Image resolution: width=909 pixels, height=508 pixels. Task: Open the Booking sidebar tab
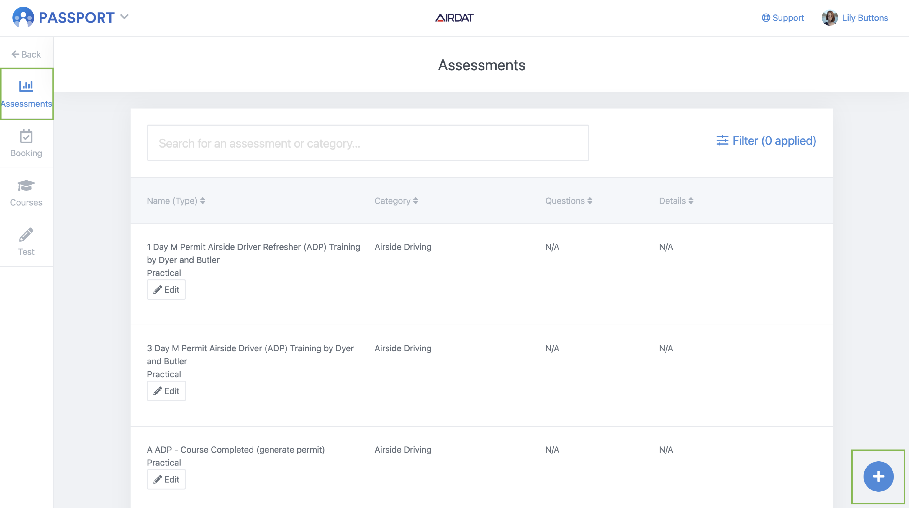tap(26, 143)
